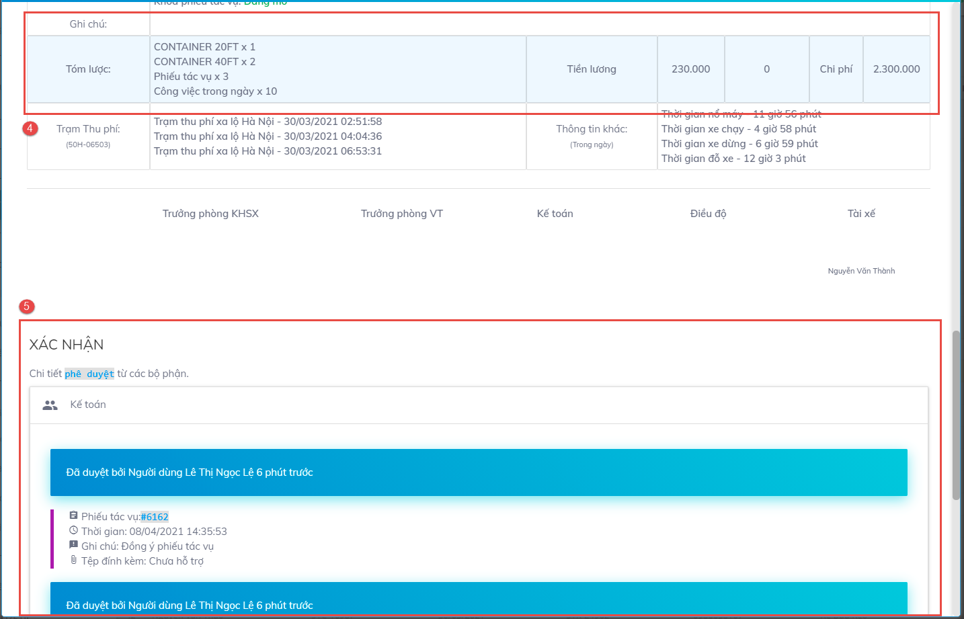Screen dimensions: 964x619
Task: Select the Kế toán approval section header
Action: coord(88,405)
